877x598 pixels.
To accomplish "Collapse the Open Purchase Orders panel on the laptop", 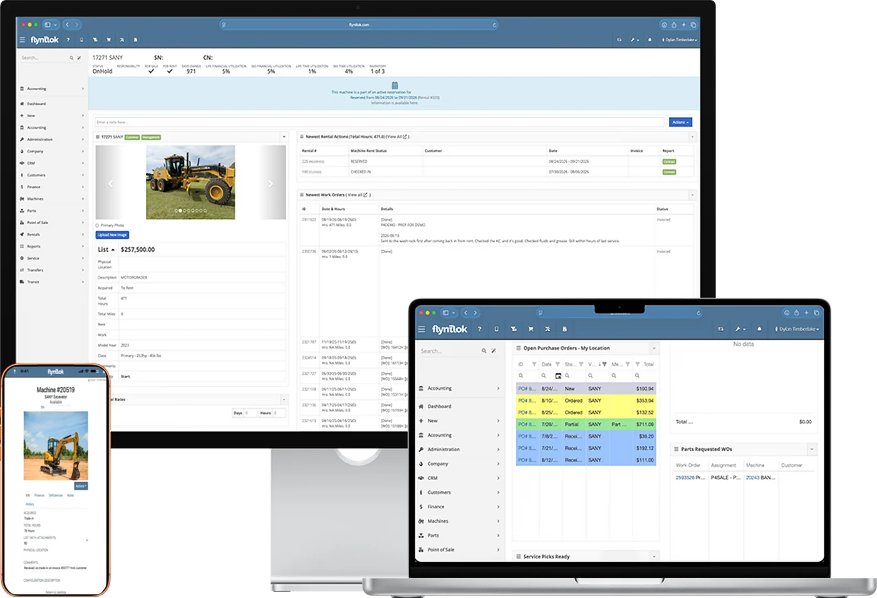I will [x=654, y=349].
